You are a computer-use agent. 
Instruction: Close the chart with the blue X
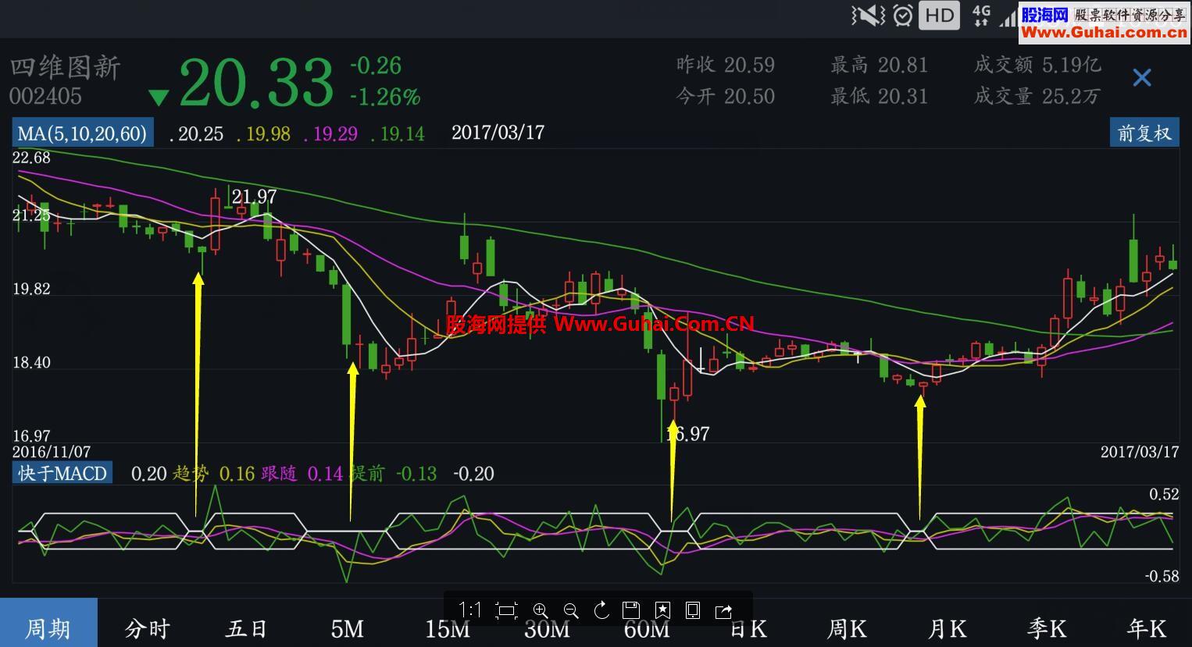(1142, 77)
